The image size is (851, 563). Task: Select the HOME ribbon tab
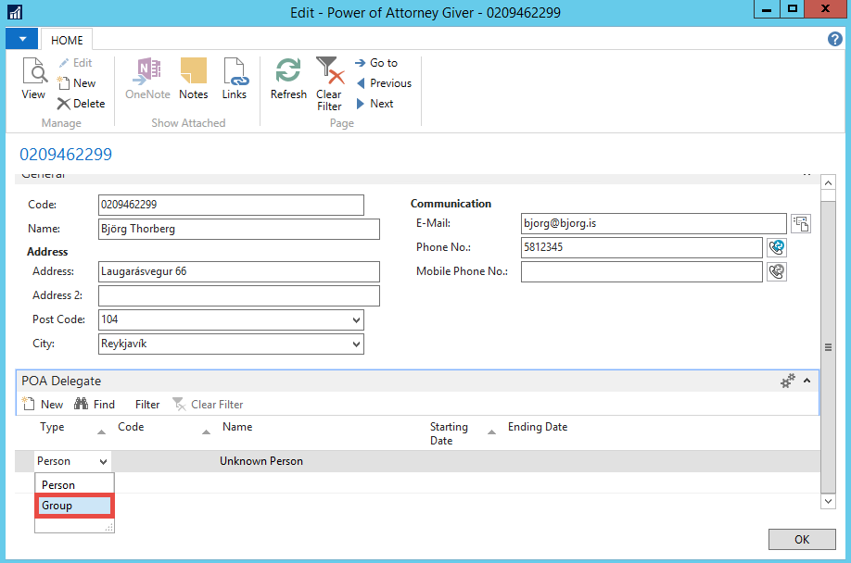(67, 40)
